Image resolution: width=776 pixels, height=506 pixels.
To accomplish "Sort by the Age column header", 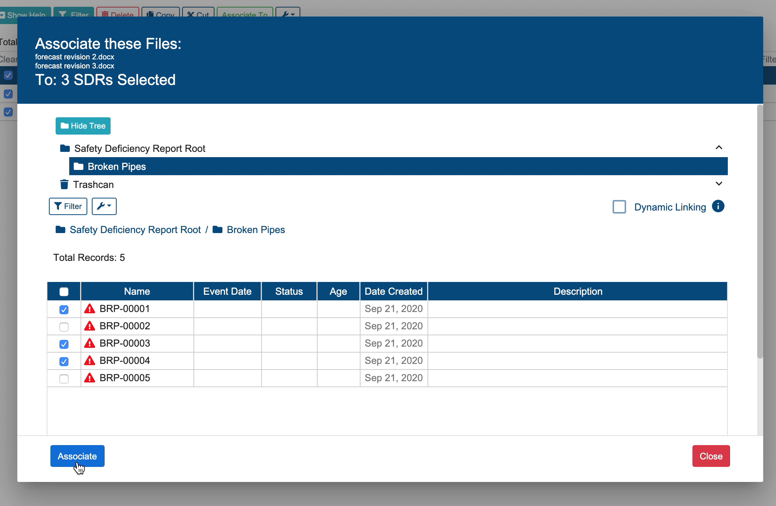I will tap(338, 291).
